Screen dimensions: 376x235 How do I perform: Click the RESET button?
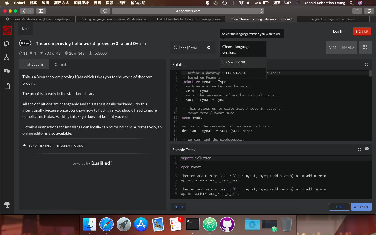click(179, 207)
